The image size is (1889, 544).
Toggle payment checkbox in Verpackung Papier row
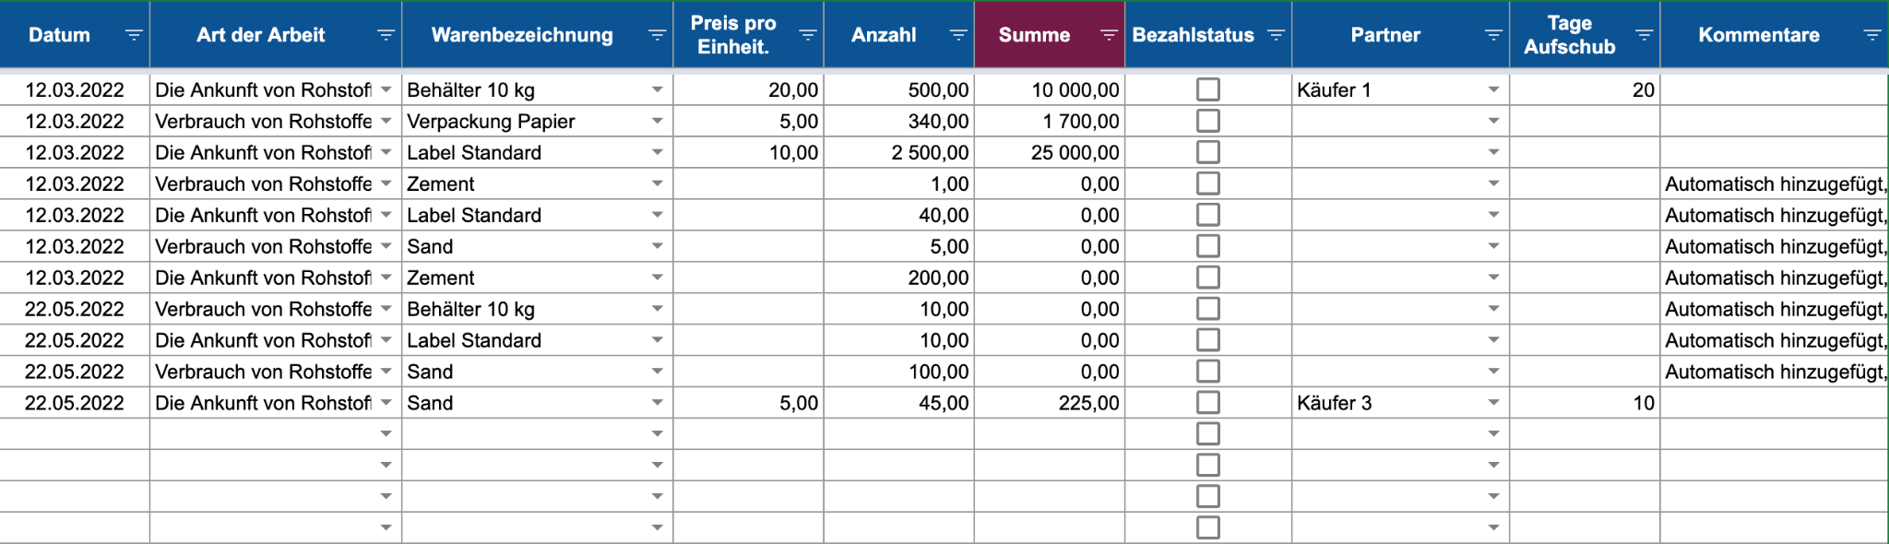coord(1207,121)
